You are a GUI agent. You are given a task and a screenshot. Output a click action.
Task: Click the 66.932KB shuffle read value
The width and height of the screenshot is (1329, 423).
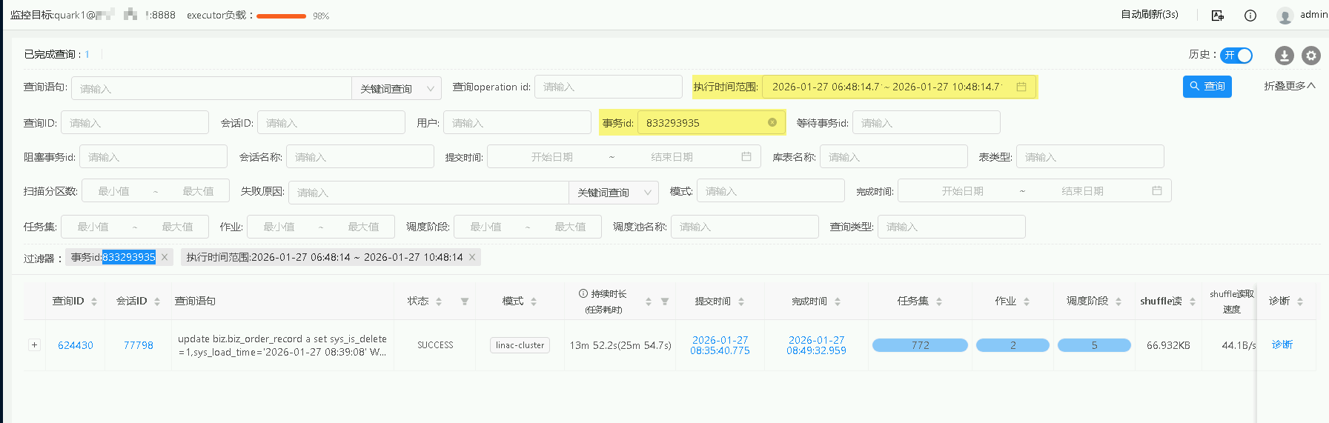[1168, 345]
